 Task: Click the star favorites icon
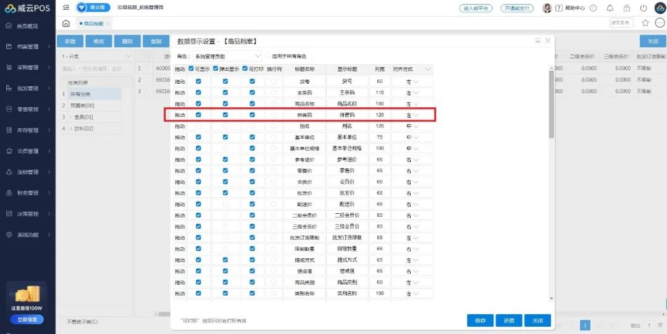point(645,23)
